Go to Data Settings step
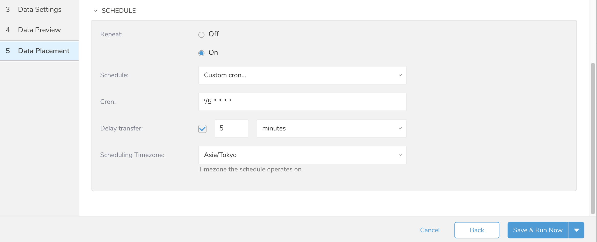The width and height of the screenshot is (597, 242). coord(40,9)
